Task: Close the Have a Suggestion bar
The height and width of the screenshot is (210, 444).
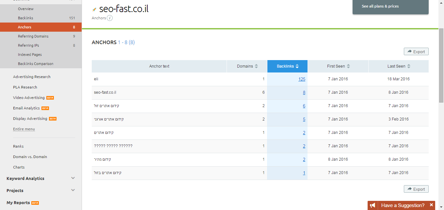Action: (x=431, y=205)
